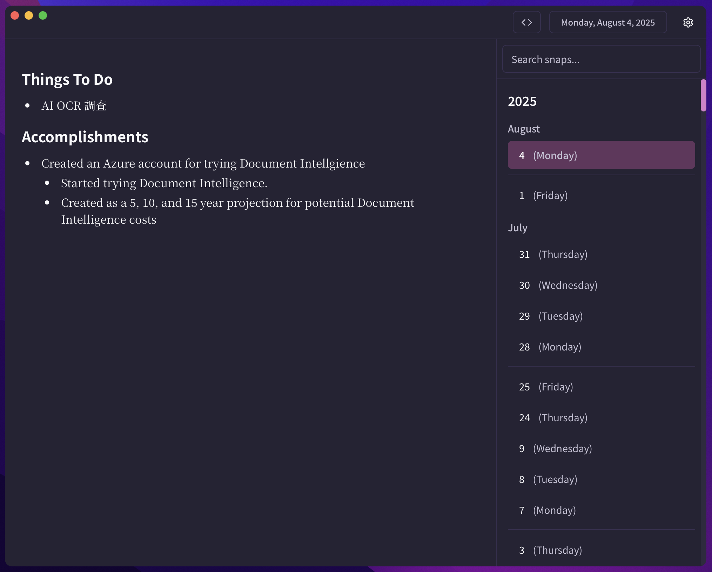Open the July 8 (Tuesday) entry

(x=601, y=479)
